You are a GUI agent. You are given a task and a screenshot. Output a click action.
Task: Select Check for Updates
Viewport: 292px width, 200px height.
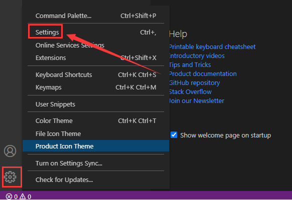click(96, 180)
